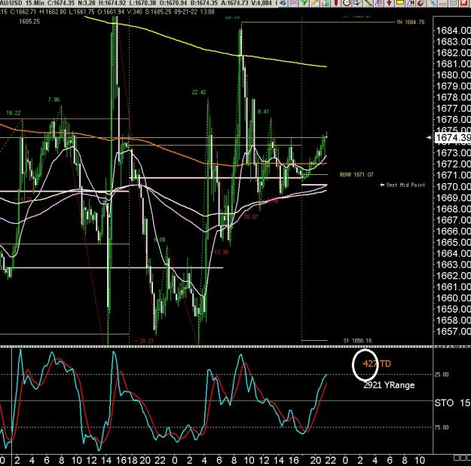Click the 09-21-22 13:08 timestamp text
The image size is (471, 466).
pos(194,12)
